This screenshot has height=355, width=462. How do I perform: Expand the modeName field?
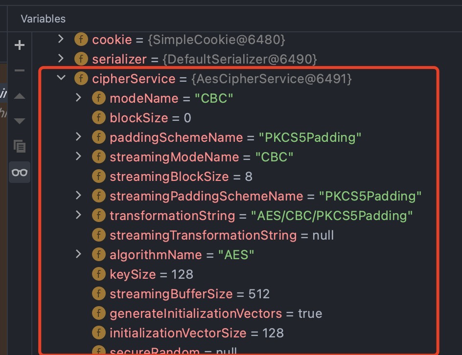(78, 98)
